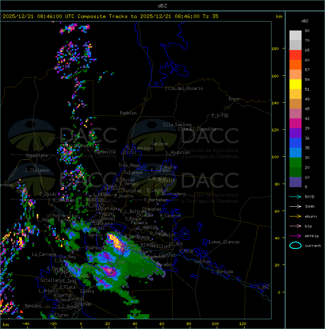
Task: Select the Catitas place label
Action: [x=203, y=261]
